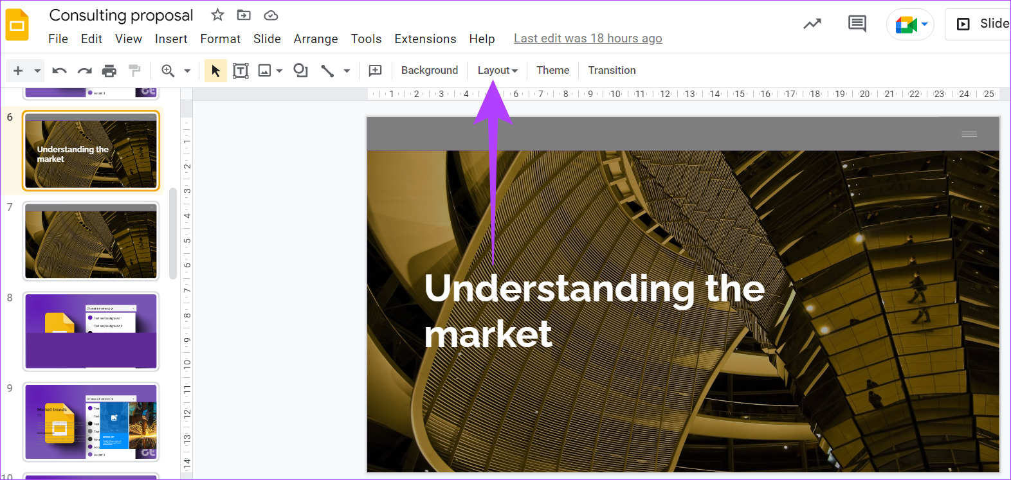The width and height of the screenshot is (1011, 480).
Task: Start a Google Meet call
Action: coord(906,25)
